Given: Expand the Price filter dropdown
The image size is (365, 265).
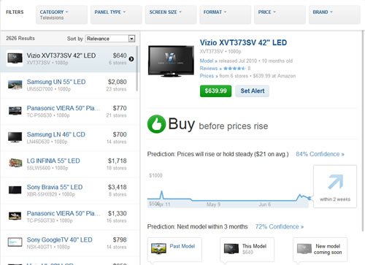Looking at the screenshot, I should (280, 15).
